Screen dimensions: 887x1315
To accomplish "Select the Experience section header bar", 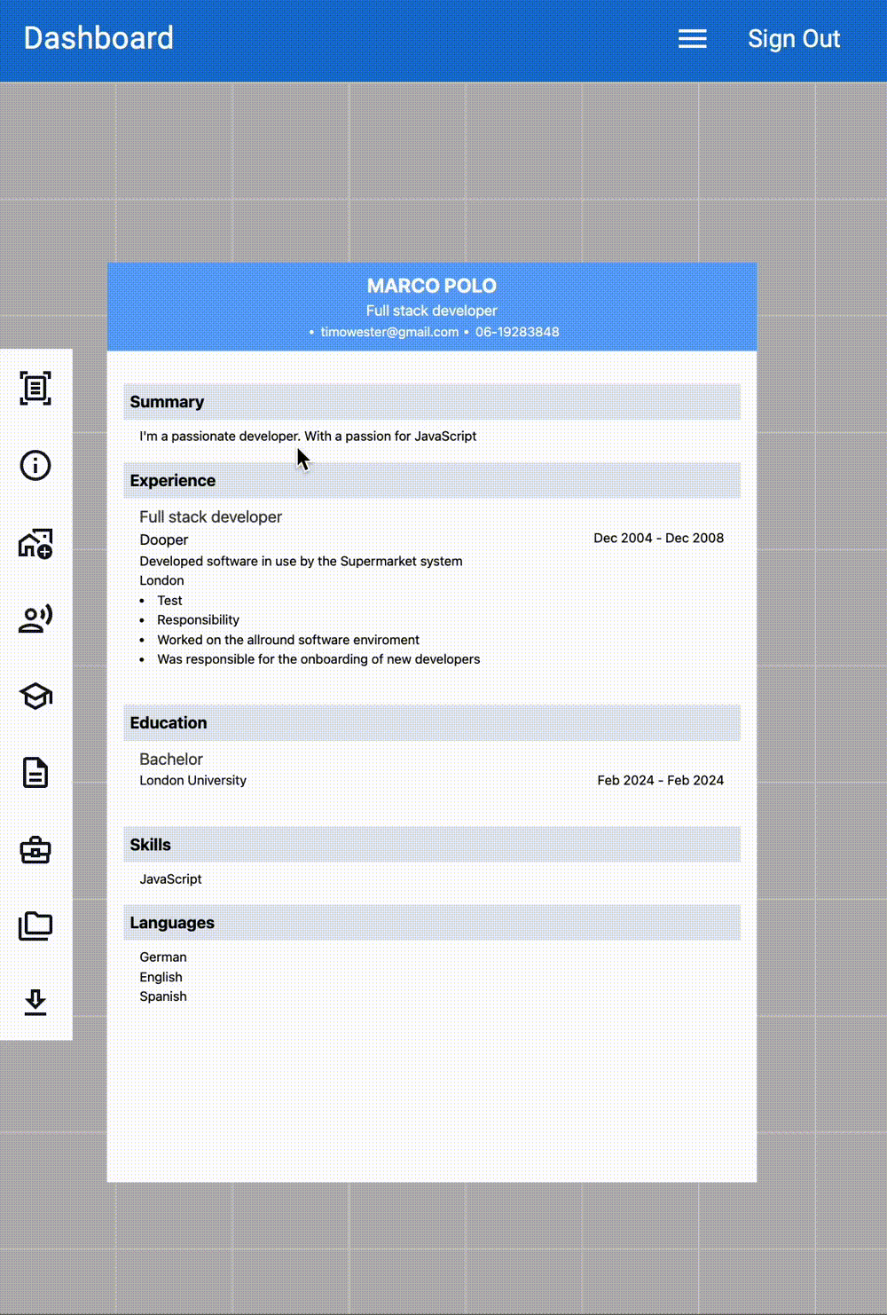I will [432, 480].
